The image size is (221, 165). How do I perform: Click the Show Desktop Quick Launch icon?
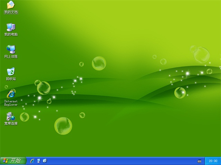click(x=39, y=161)
